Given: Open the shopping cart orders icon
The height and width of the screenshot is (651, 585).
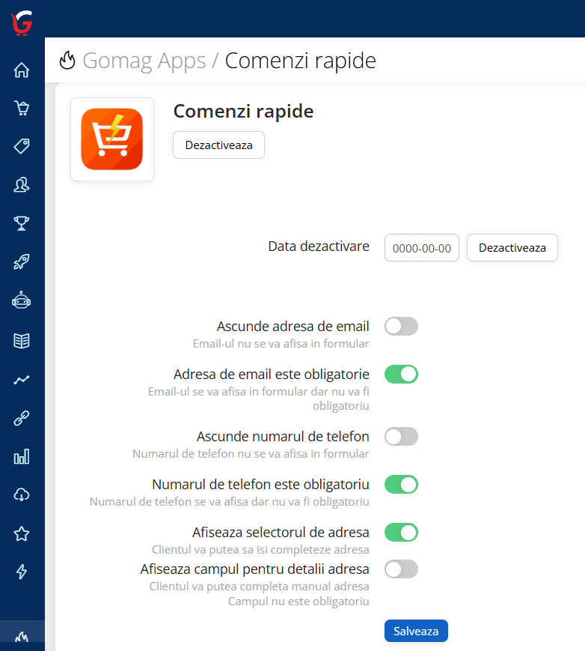Looking at the screenshot, I should (22, 109).
